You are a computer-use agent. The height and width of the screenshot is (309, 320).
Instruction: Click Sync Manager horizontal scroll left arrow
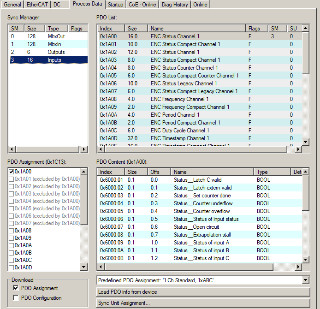click(x=12, y=149)
